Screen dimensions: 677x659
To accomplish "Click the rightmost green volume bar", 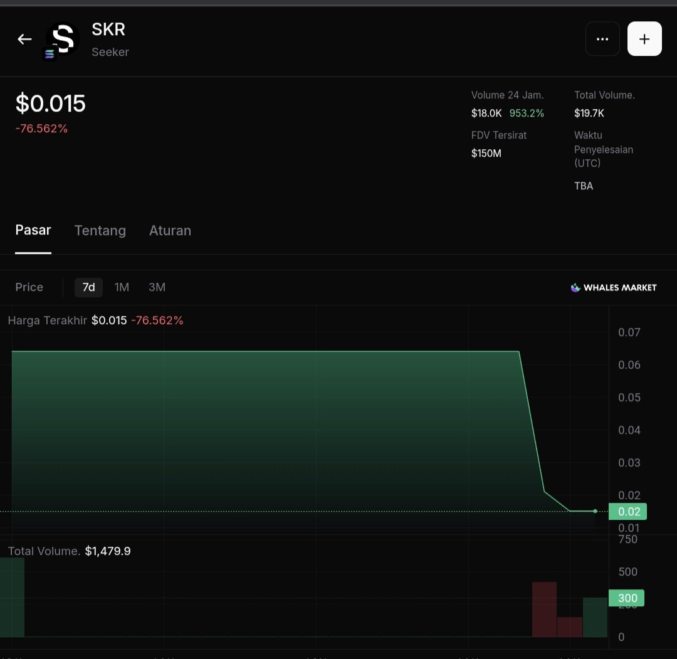I will pyautogui.click(x=595, y=618).
